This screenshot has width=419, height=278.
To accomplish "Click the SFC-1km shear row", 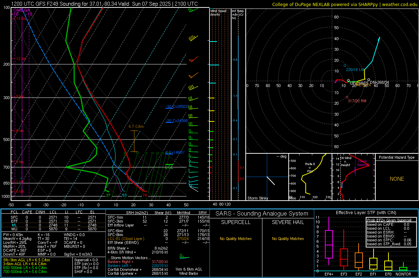I will (x=158, y=217).
